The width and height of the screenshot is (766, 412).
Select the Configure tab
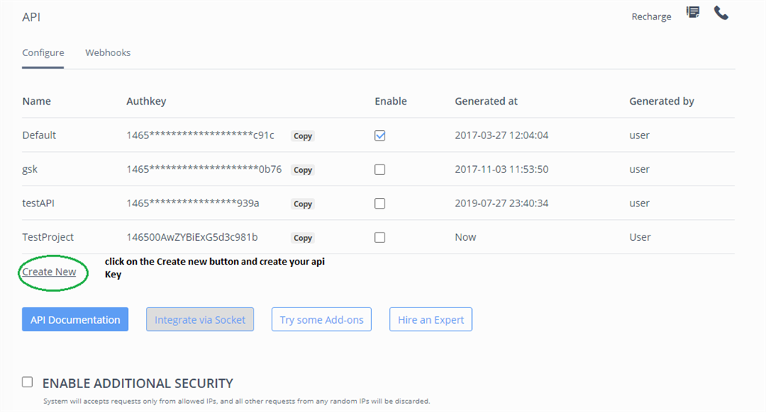pyautogui.click(x=43, y=53)
